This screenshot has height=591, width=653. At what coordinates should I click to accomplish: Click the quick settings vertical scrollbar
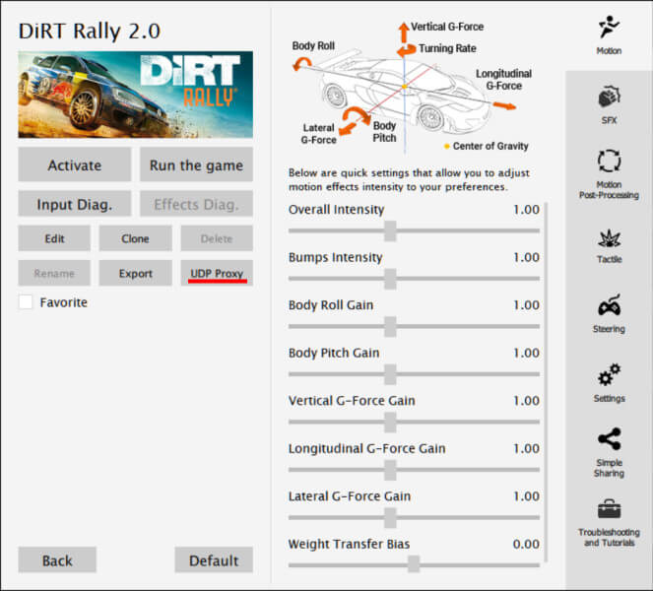pyautogui.click(x=546, y=382)
